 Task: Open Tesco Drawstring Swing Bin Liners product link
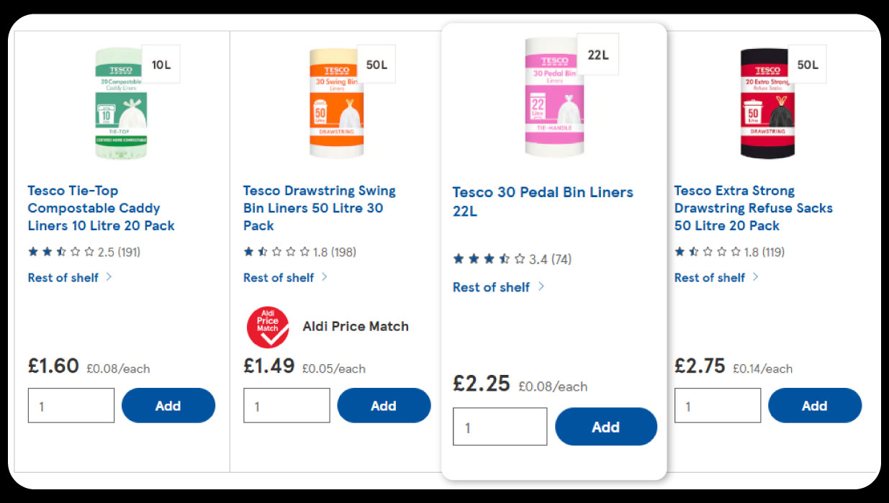point(319,208)
